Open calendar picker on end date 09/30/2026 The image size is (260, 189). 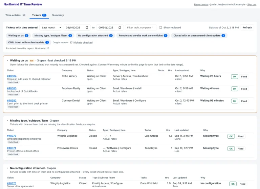(120, 27)
